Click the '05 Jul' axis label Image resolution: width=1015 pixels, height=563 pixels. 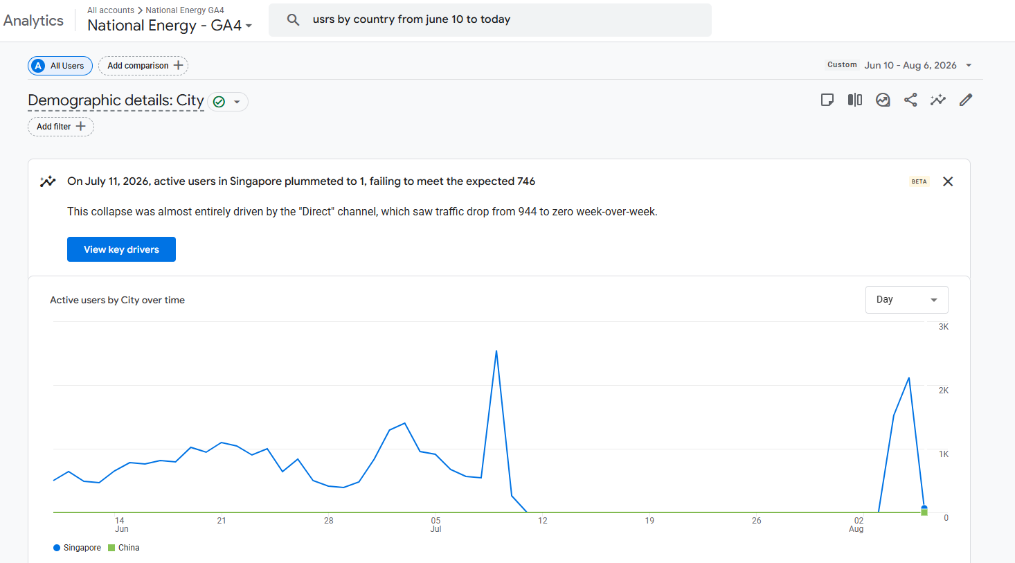435,525
